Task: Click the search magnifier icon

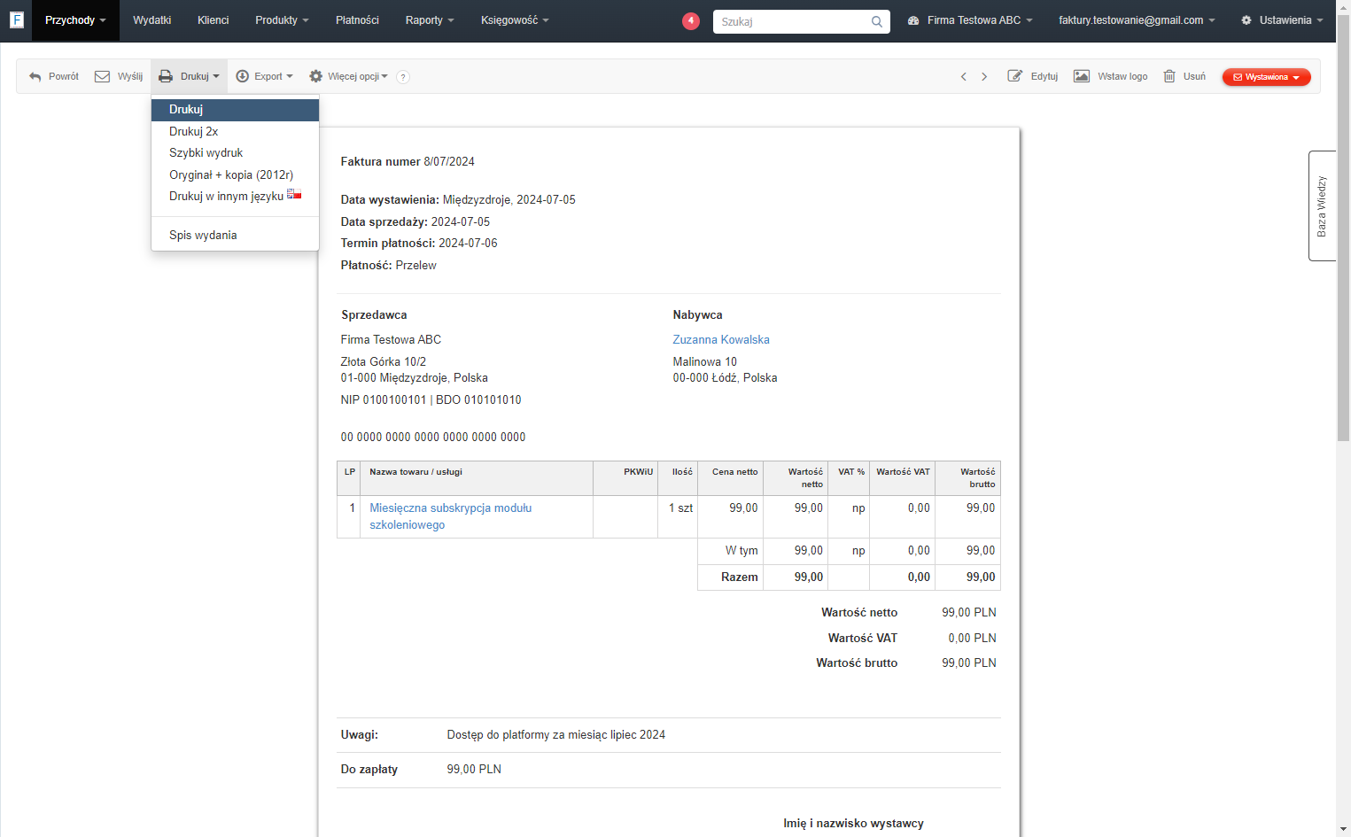Action: click(x=876, y=21)
